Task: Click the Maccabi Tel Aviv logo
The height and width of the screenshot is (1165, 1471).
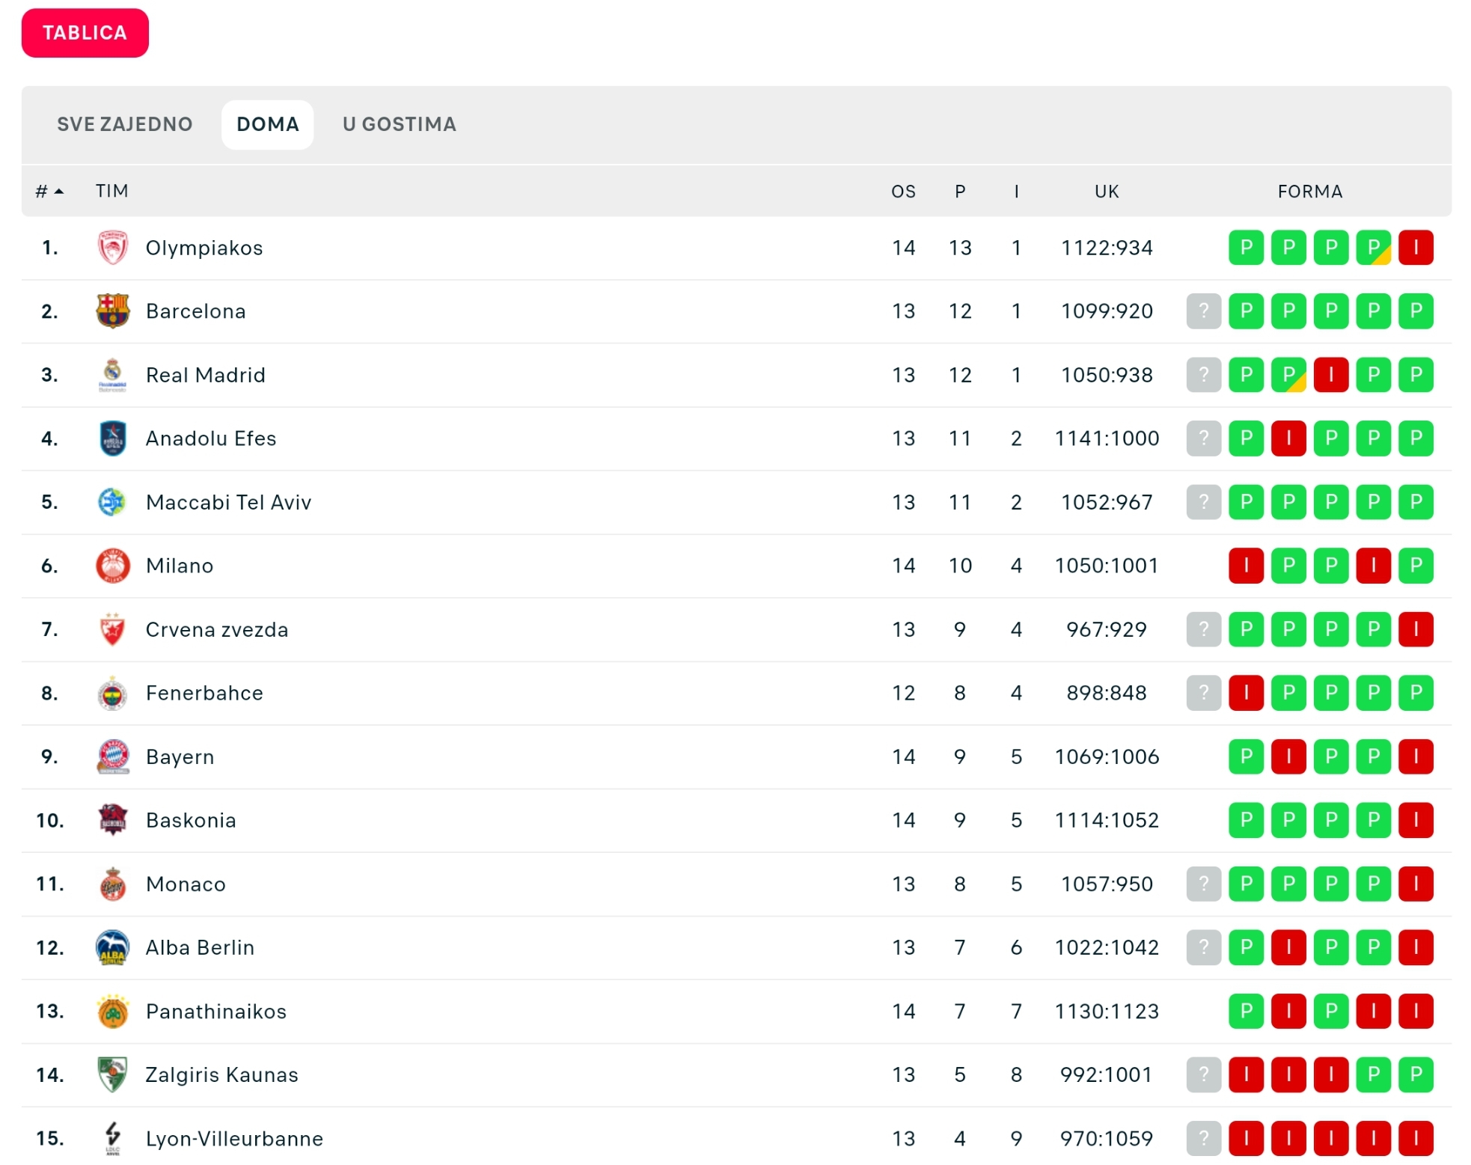Action: 113,502
